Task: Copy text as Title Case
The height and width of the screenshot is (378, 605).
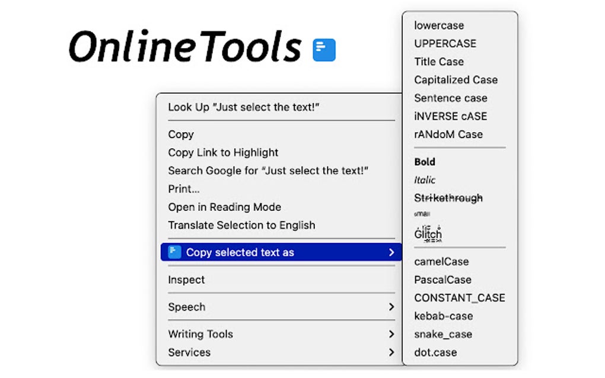Action: [439, 62]
